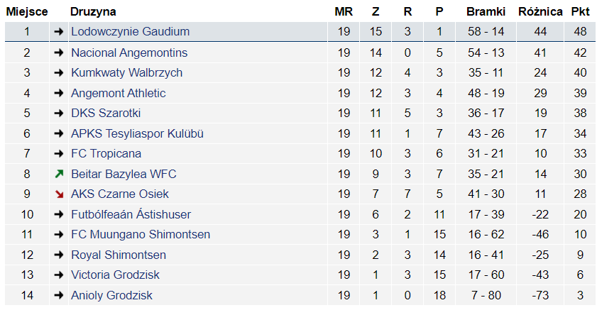Visit FC Muungano Shimontsen team page
Screen dimensions: 597x310
point(141,235)
